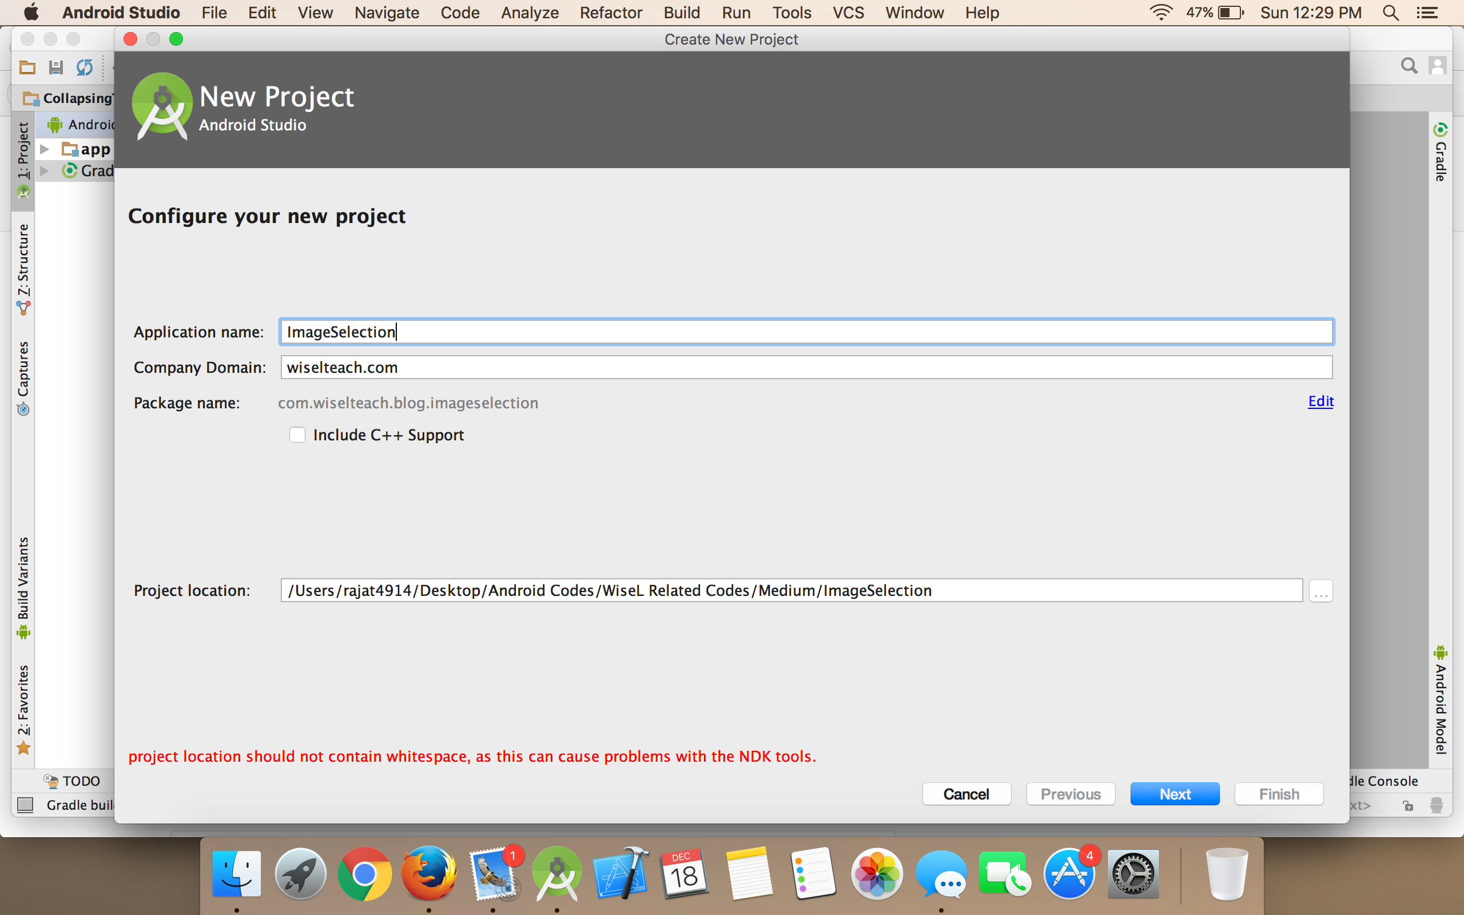
Task: Click the Next button
Action: [x=1174, y=793]
